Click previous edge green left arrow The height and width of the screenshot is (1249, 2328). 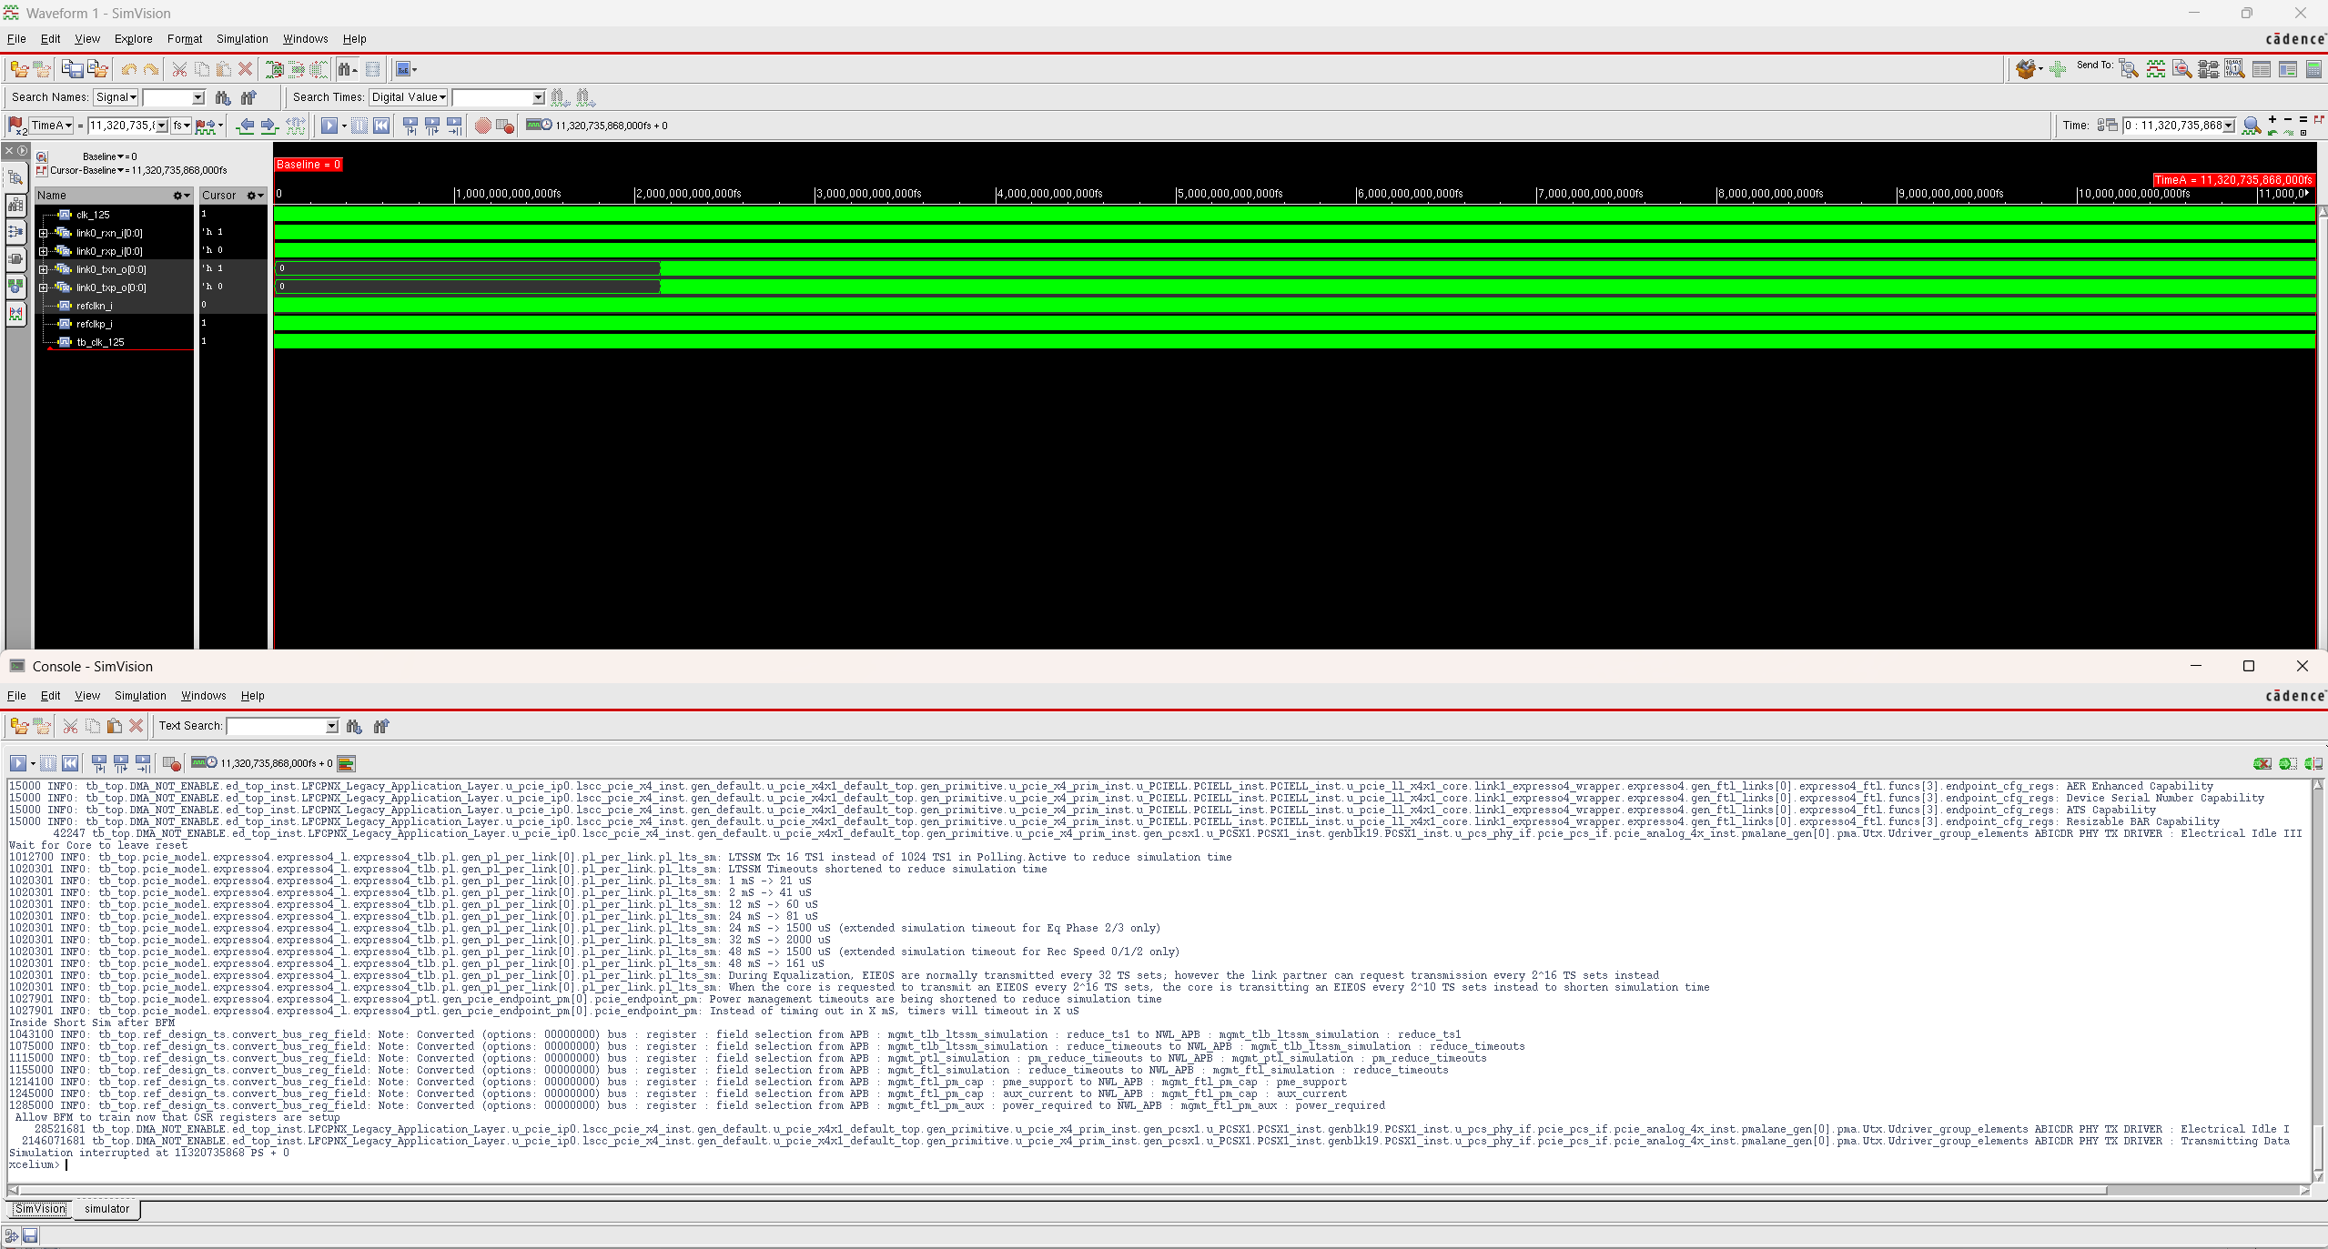tap(245, 126)
